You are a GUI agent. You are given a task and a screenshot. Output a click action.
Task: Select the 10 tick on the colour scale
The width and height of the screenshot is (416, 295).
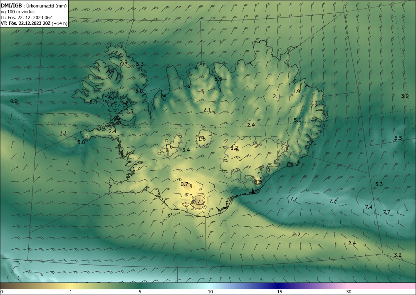click(x=210, y=292)
